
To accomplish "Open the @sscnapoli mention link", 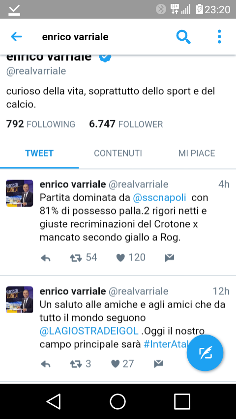I will [x=159, y=197].
